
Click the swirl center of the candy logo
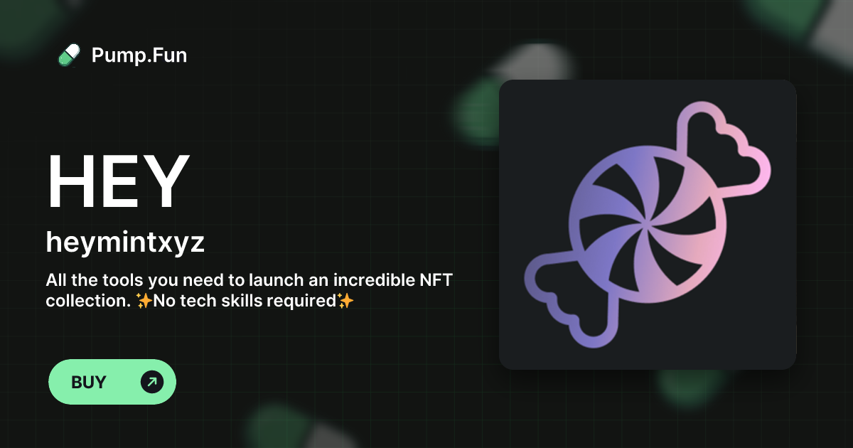pyautogui.click(x=646, y=226)
